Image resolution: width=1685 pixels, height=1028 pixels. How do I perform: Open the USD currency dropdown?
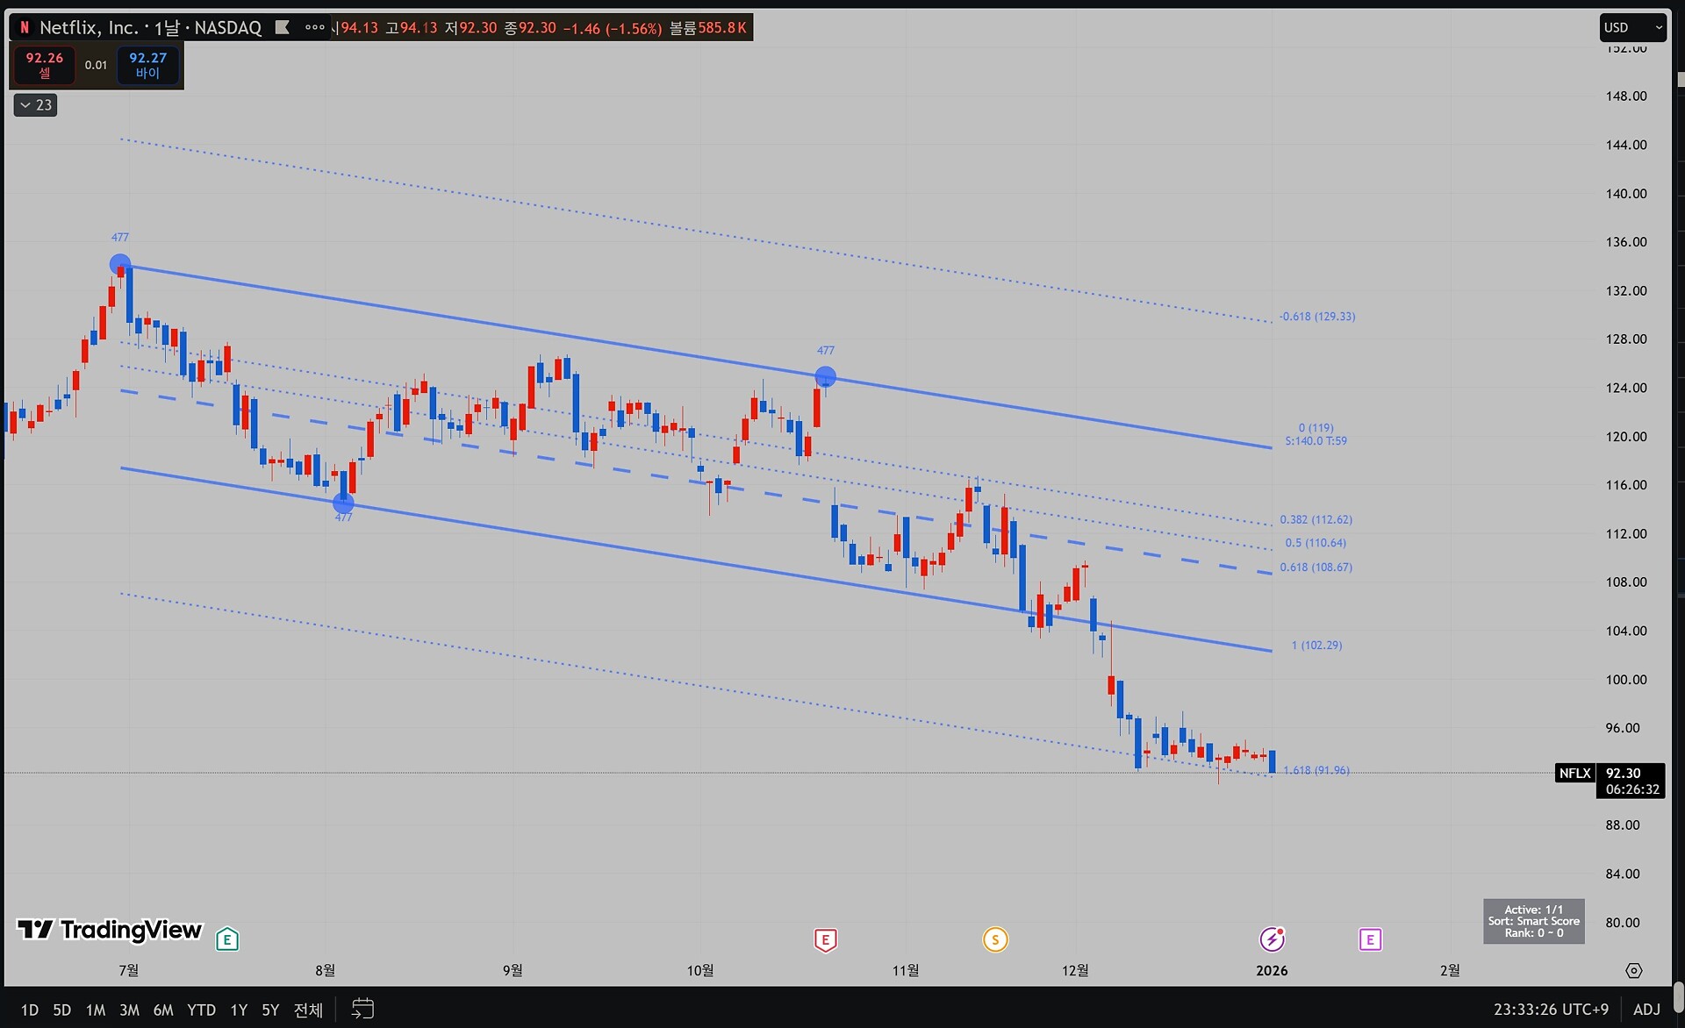[1631, 27]
